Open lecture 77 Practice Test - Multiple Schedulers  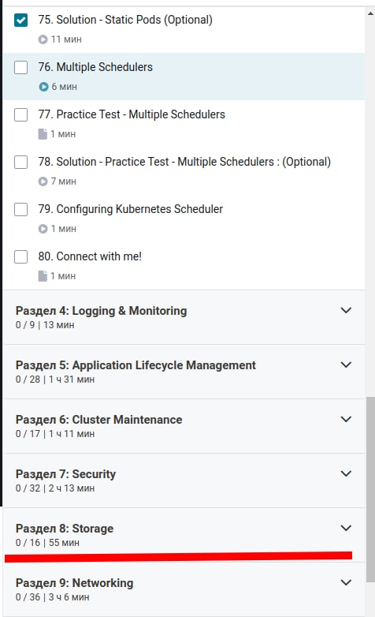(x=132, y=114)
